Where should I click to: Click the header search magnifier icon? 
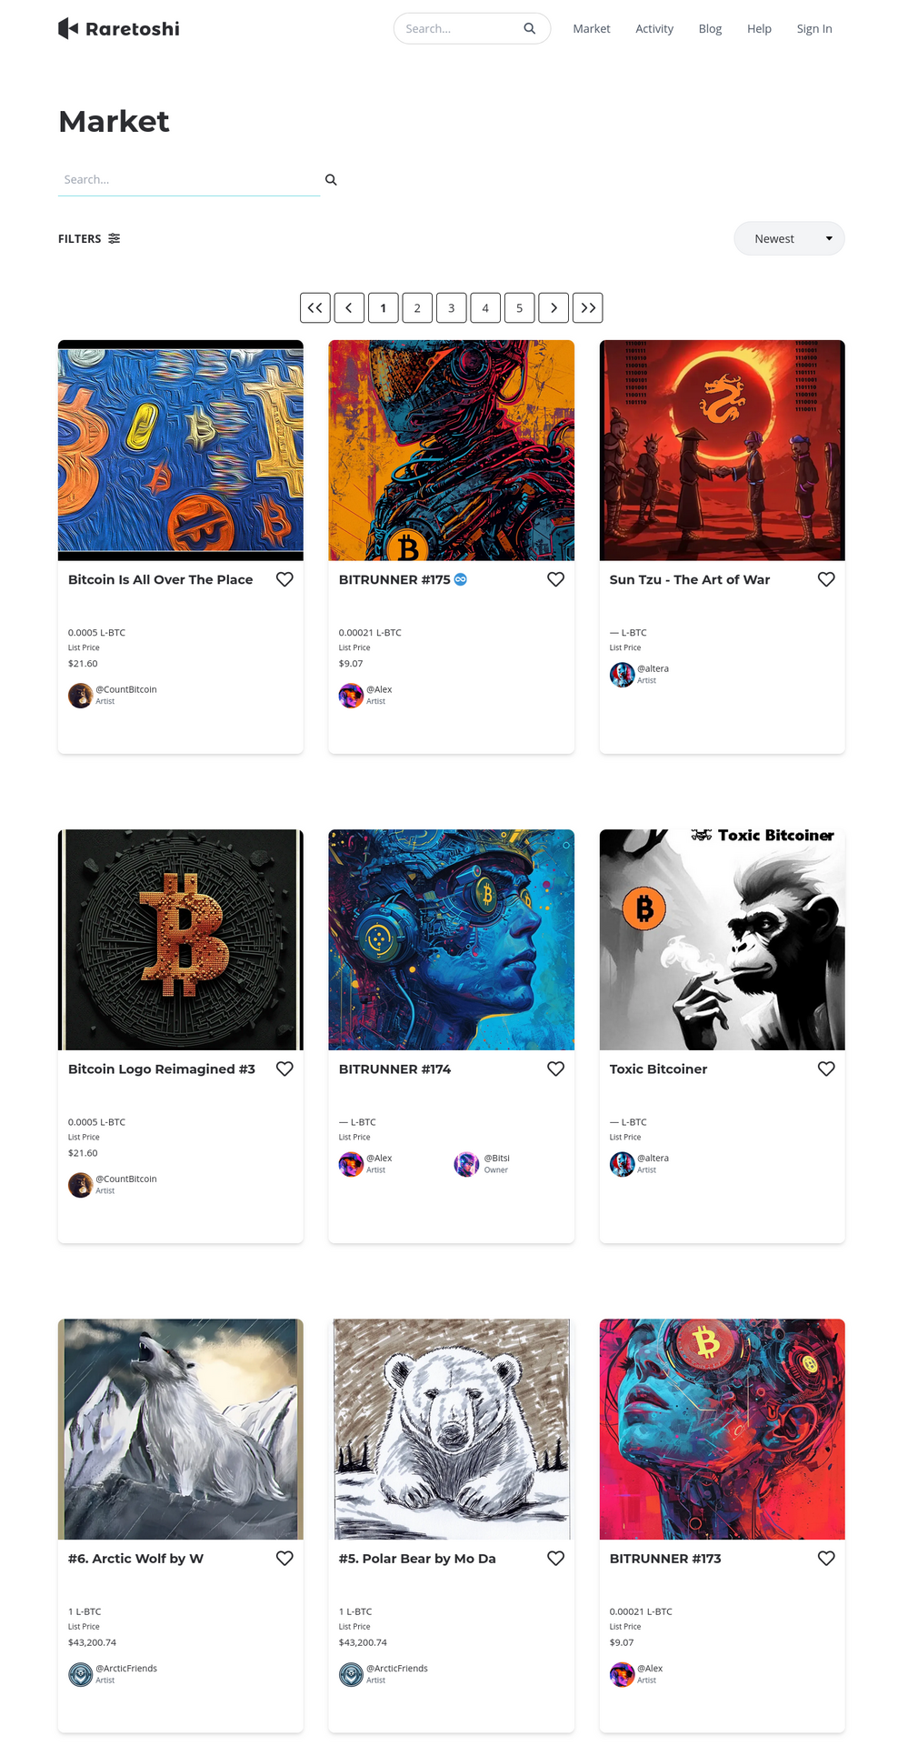tap(529, 29)
